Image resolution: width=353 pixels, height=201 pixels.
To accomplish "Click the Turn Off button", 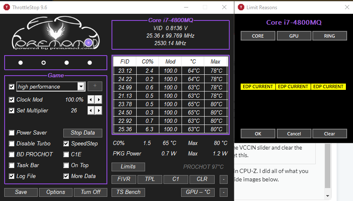I will pos(91,192).
